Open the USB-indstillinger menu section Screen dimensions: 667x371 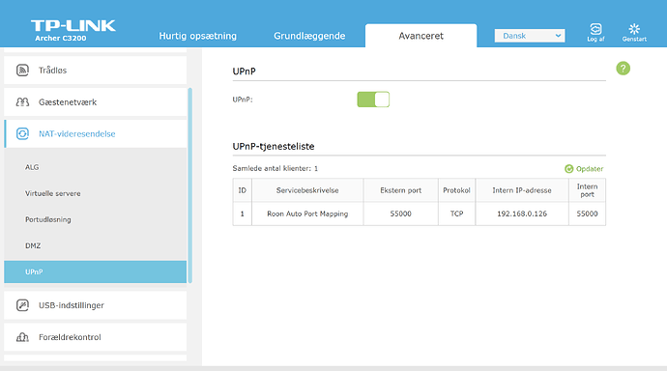[x=96, y=305]
